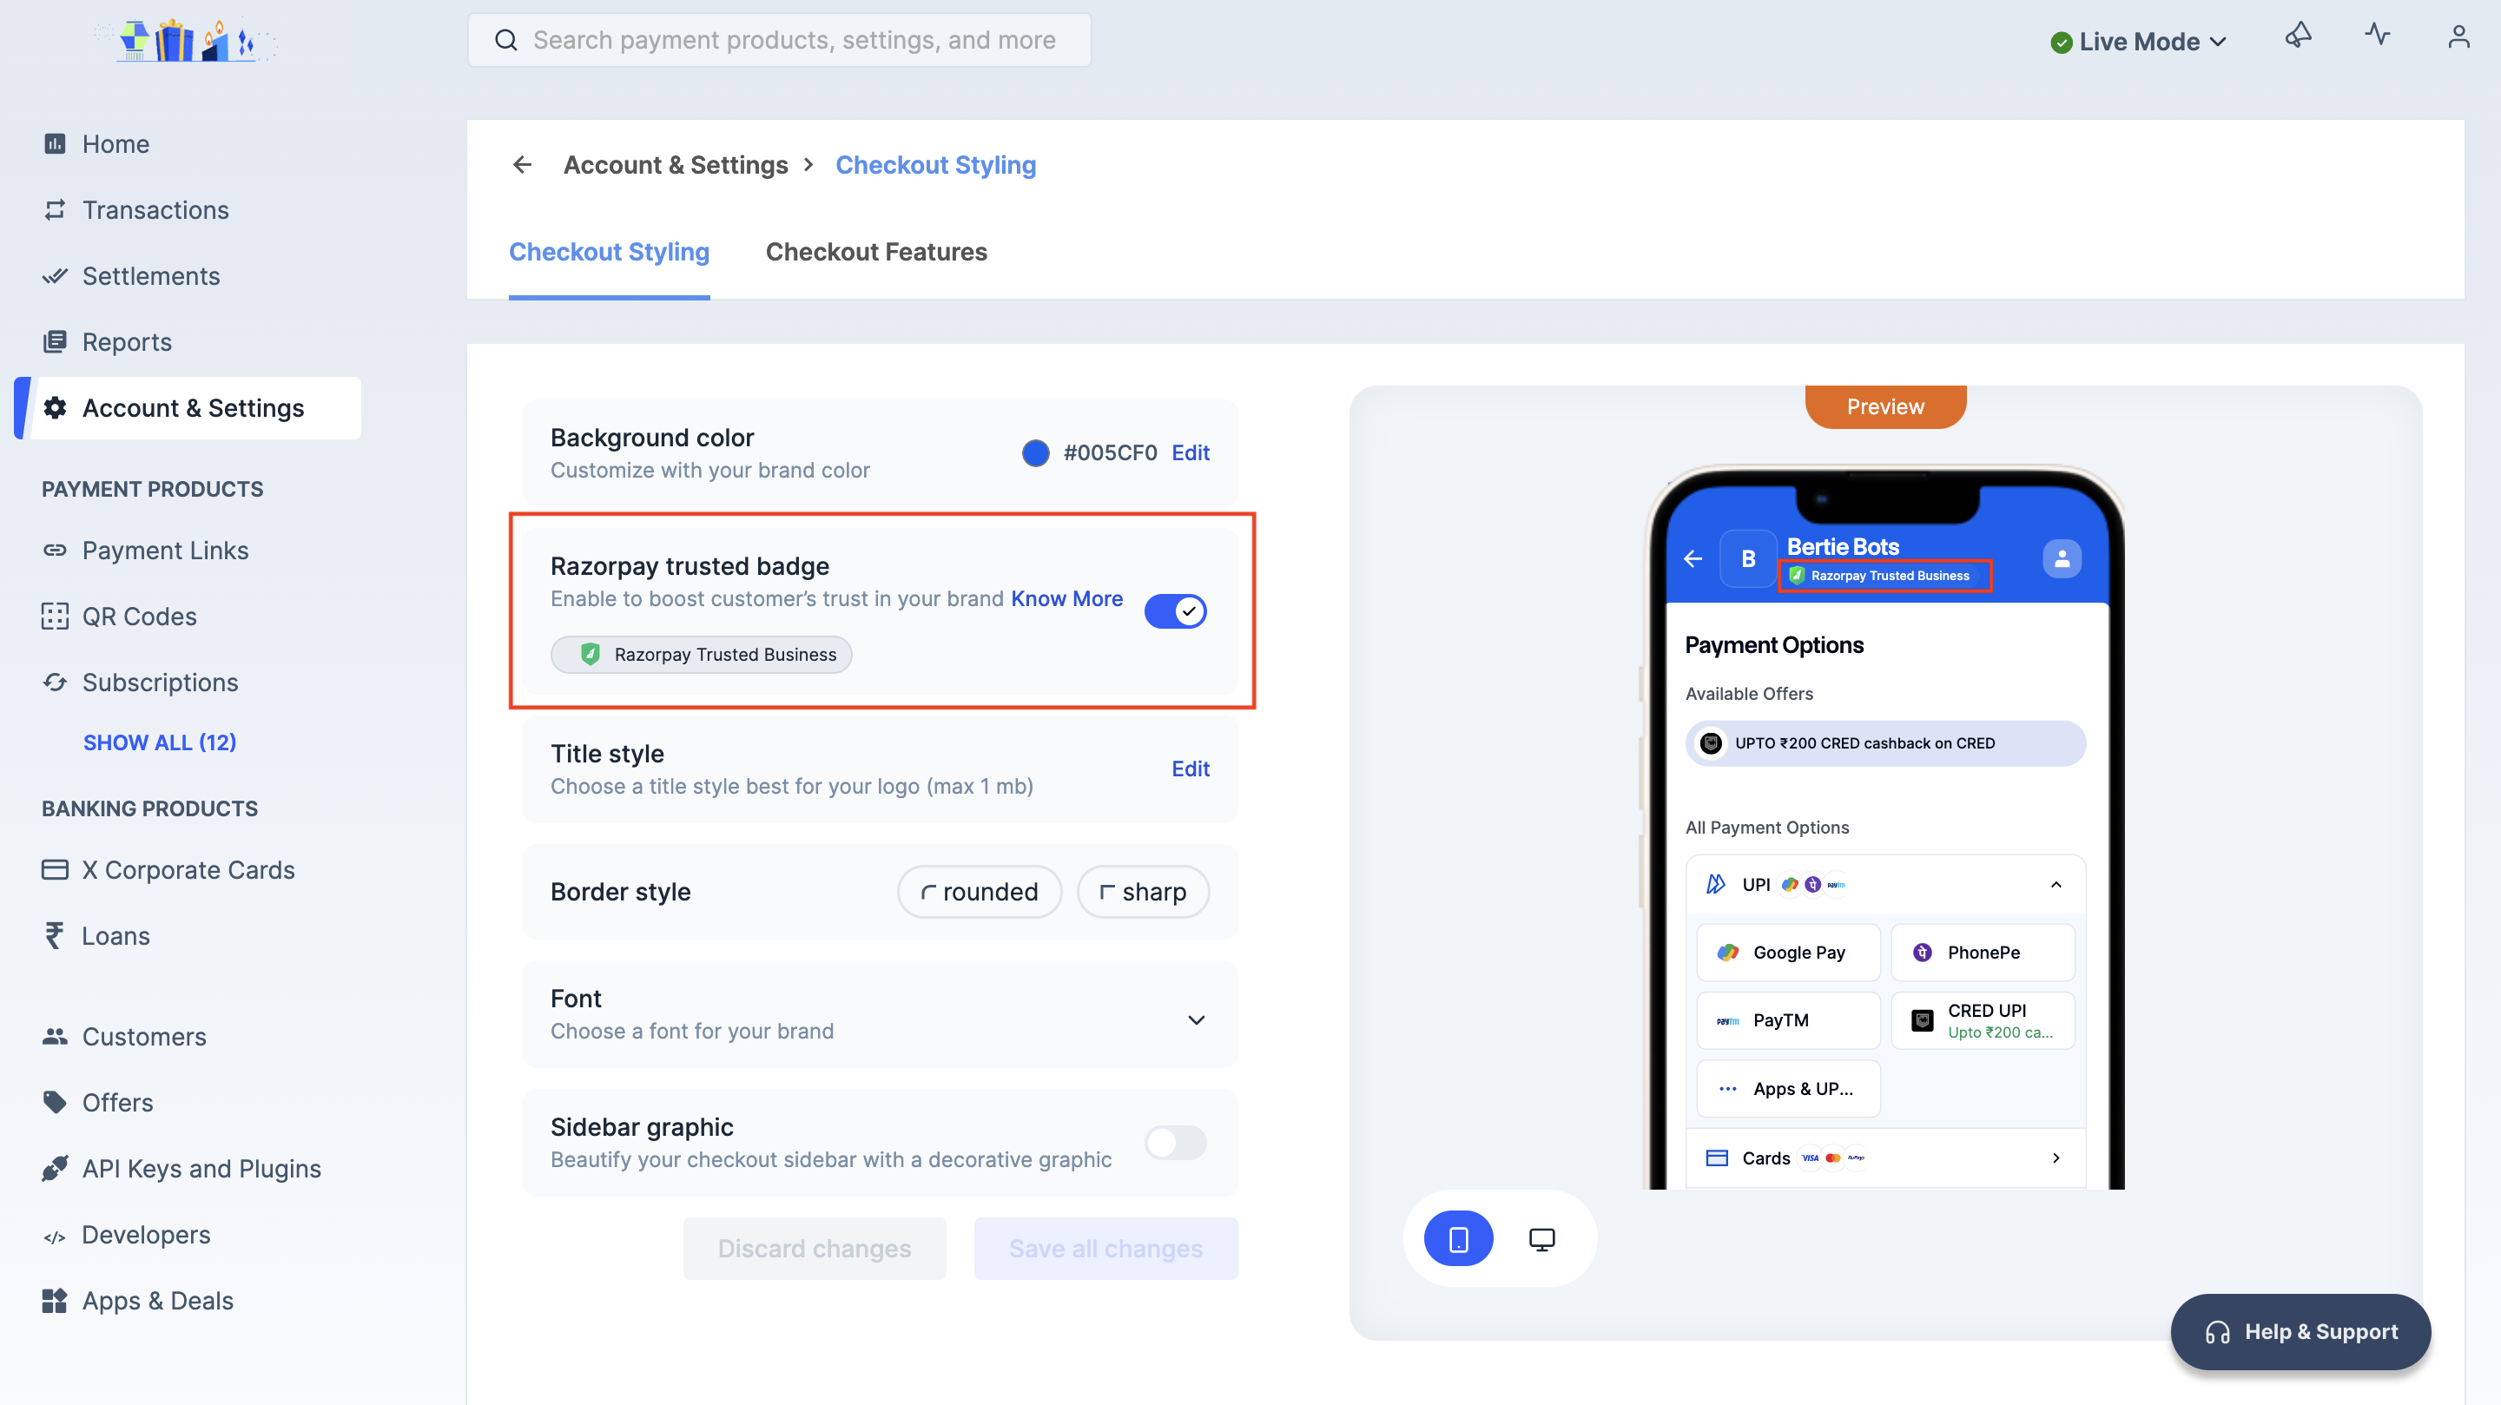Screen dimensions: 2501x1405
Task: Click the blue #005CF0 color swatch
Action: [x=1035, y=452]
